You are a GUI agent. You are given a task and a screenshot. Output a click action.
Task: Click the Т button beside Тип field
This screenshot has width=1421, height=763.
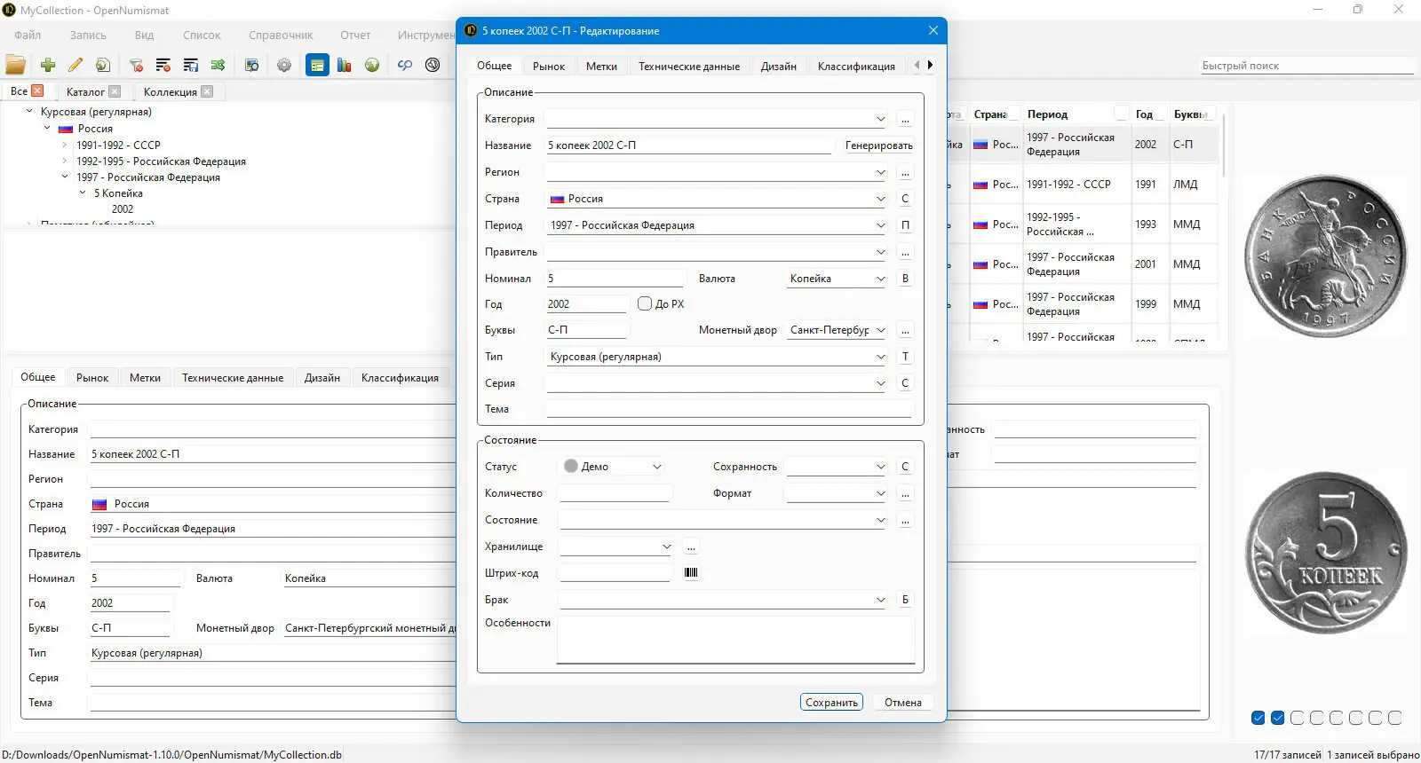[x=905, y=357]
